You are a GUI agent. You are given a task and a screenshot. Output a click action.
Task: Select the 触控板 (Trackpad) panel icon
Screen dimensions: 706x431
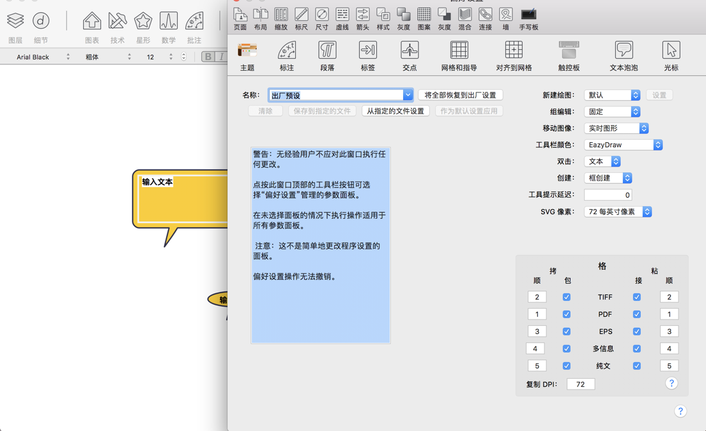(x=569, y=55)
